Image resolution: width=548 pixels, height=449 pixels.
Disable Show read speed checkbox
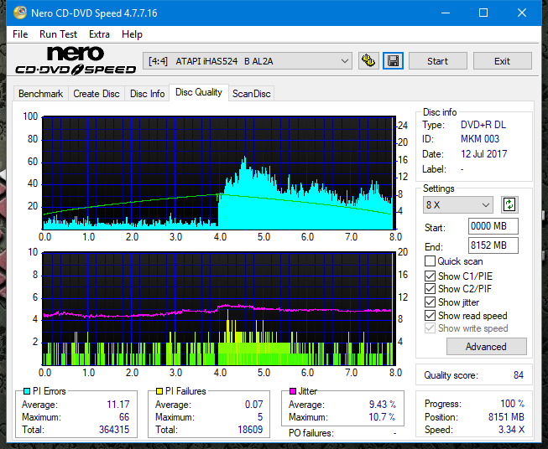click(430, 315)
